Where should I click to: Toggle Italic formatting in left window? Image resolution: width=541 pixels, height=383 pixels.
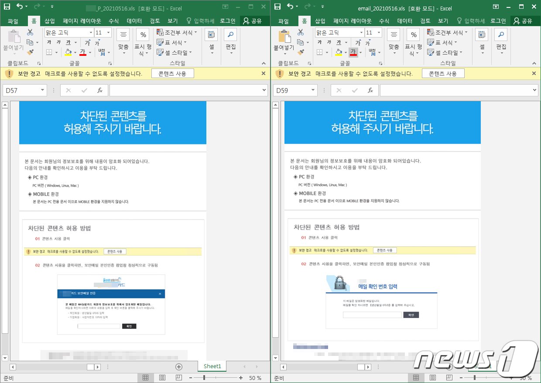(58, 42)
